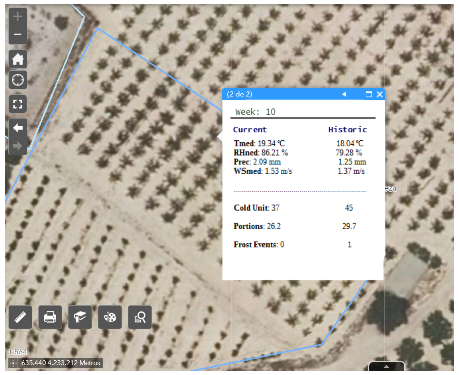
Task: Click the 1:564 scale label
Action: pyautogui.click(x=18, y=352)
